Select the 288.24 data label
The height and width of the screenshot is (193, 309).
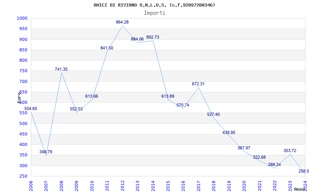click(274, 164)
